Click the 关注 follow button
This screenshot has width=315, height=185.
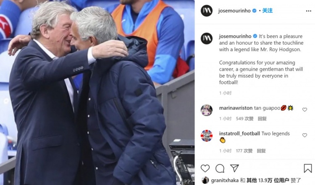(x=268, y=10)
